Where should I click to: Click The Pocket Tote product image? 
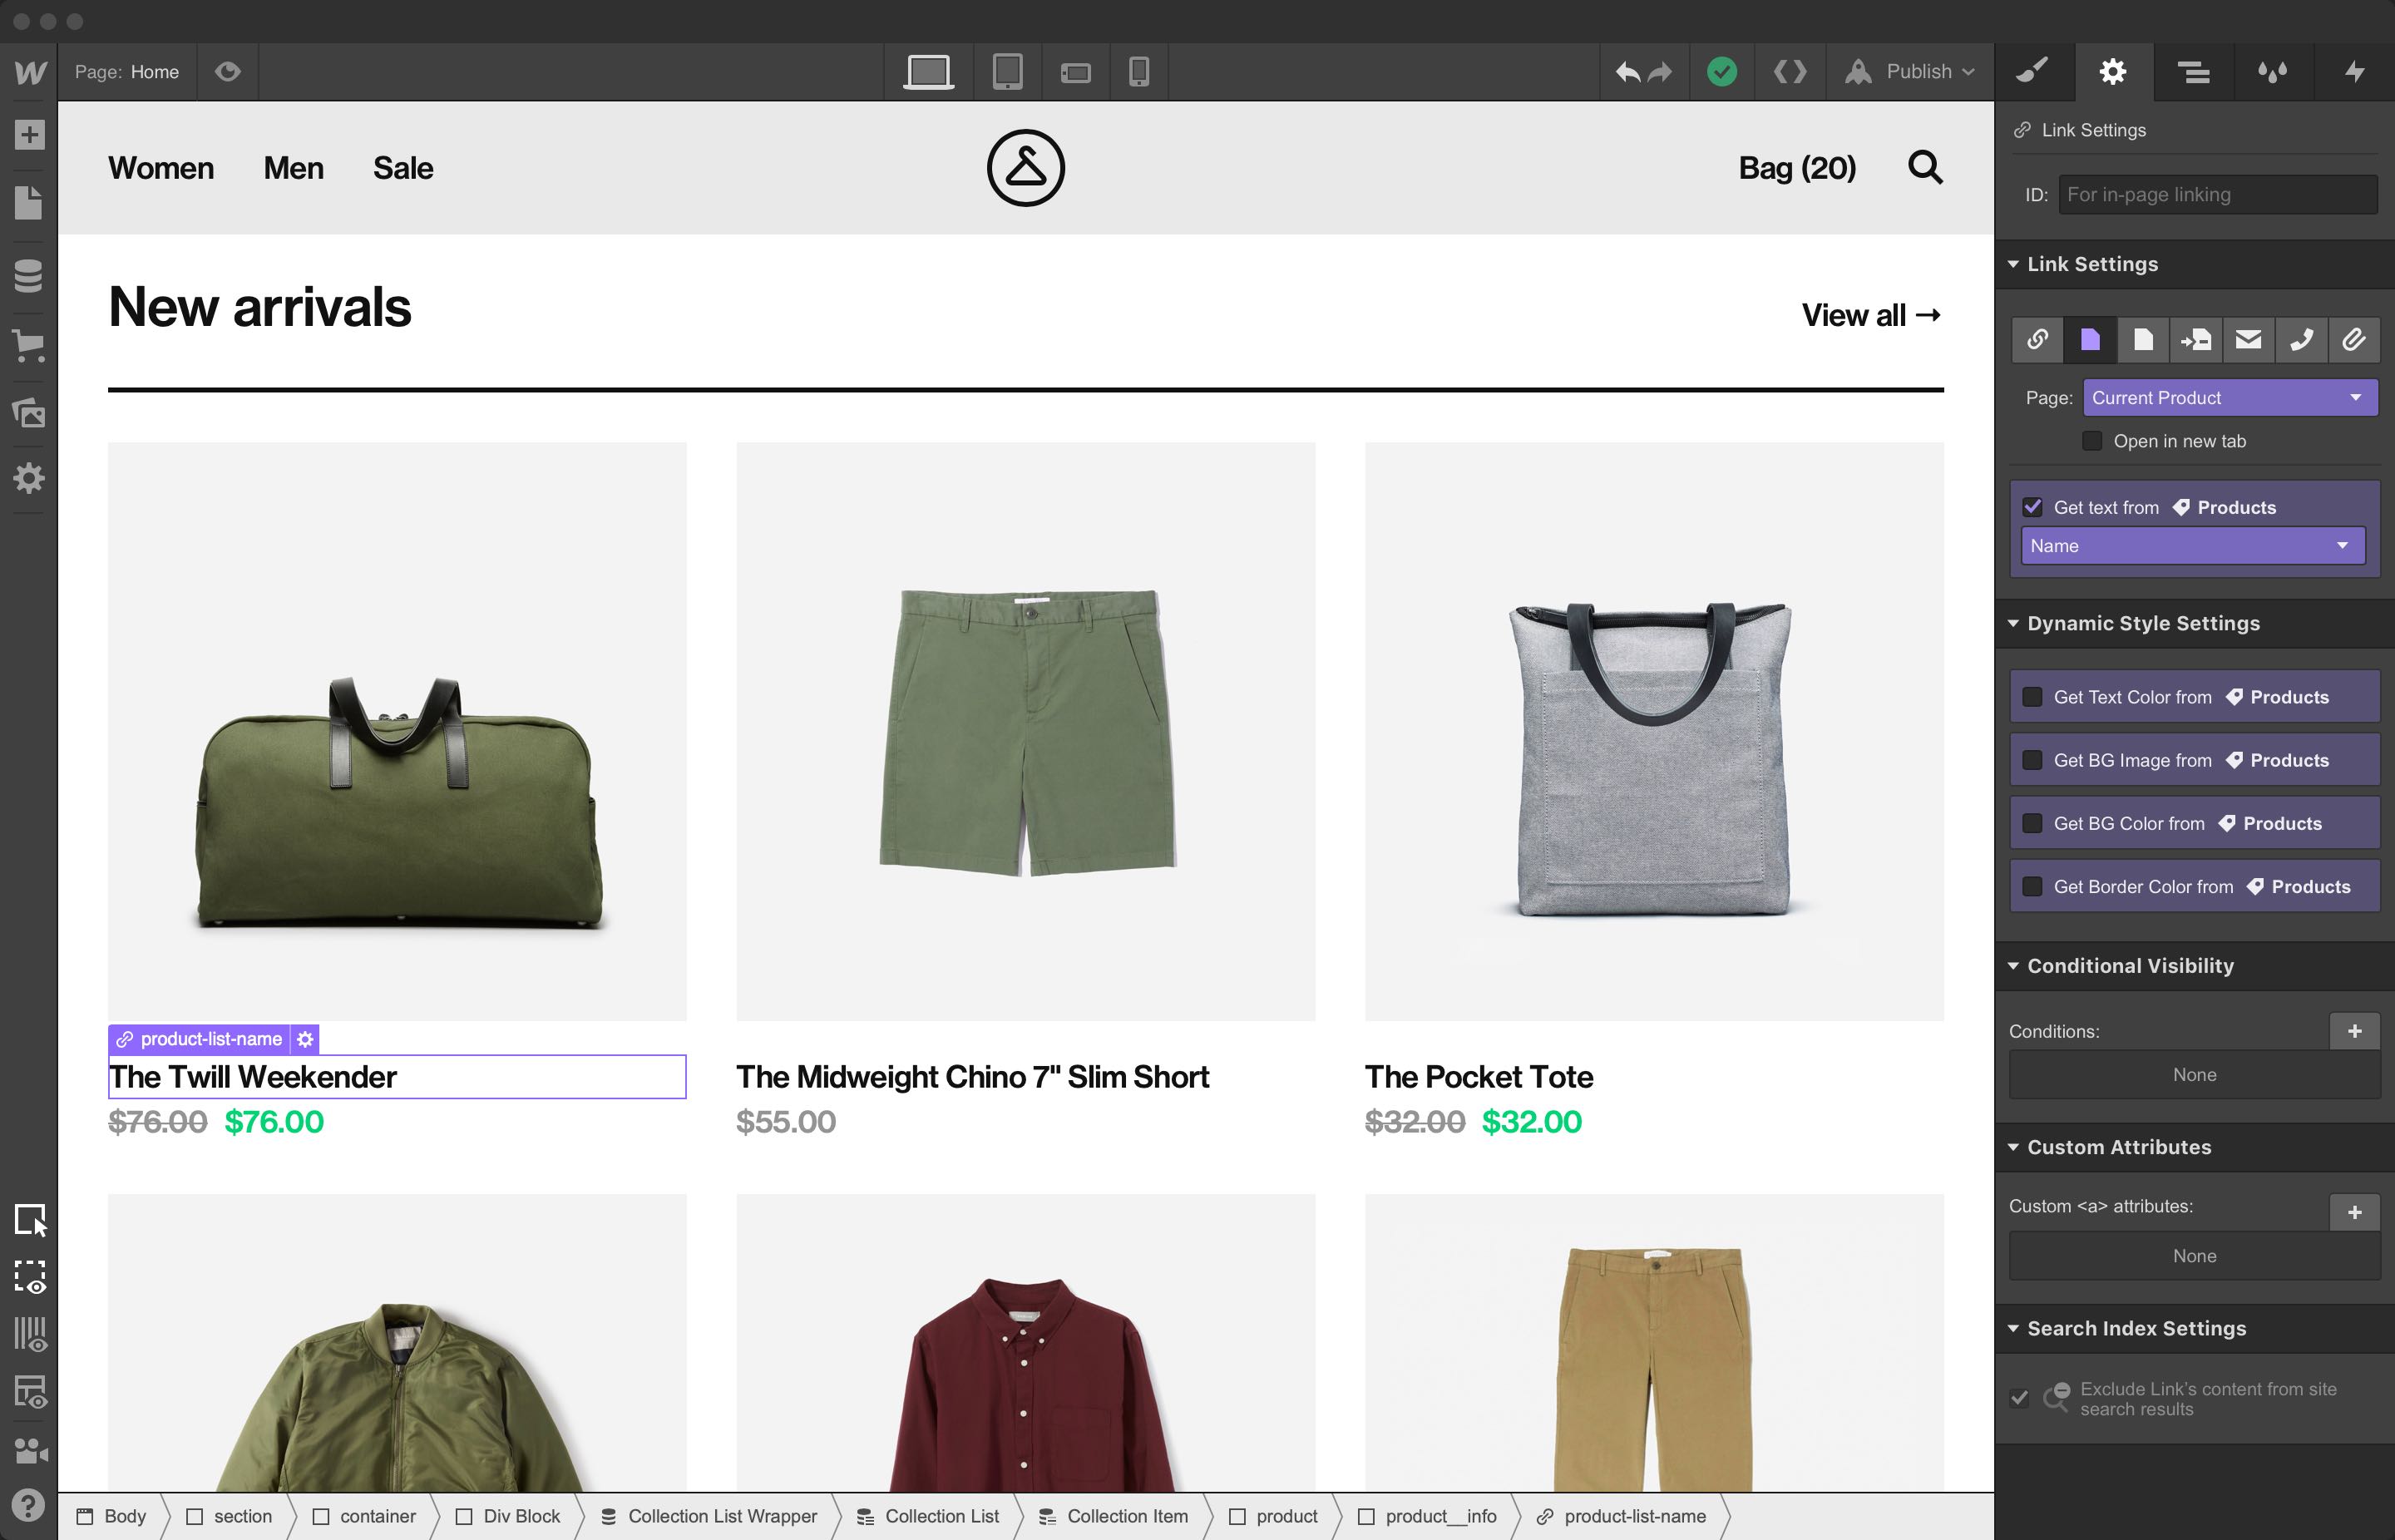[1654, 732]
